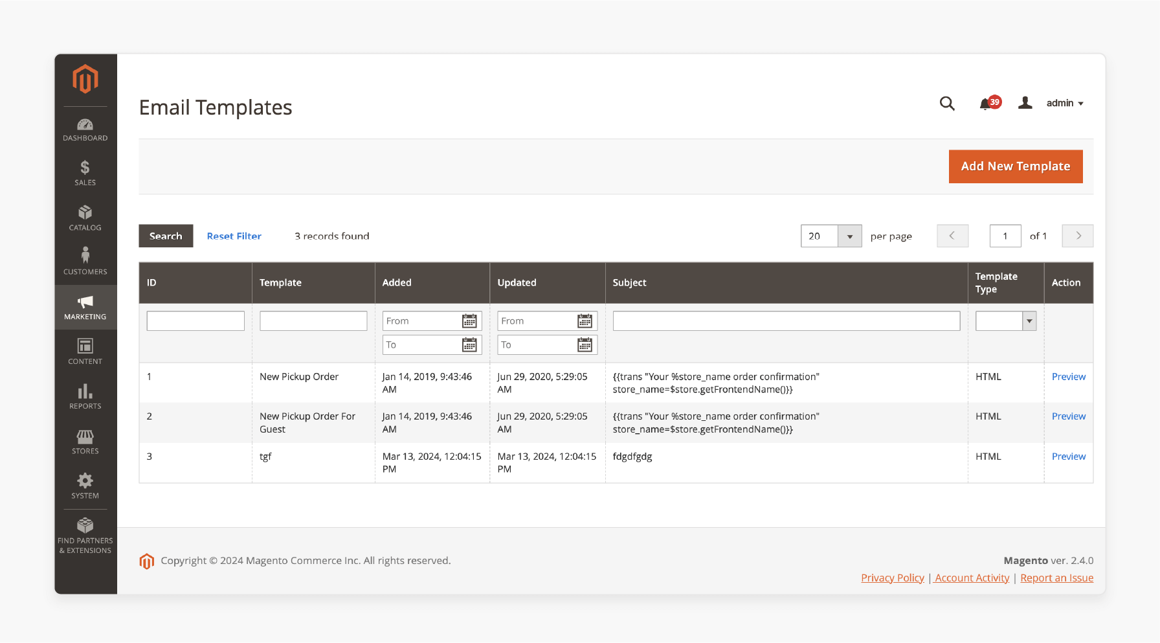Open the Marketing sidebar menu

pyautogui.click(x=85, y=307)
